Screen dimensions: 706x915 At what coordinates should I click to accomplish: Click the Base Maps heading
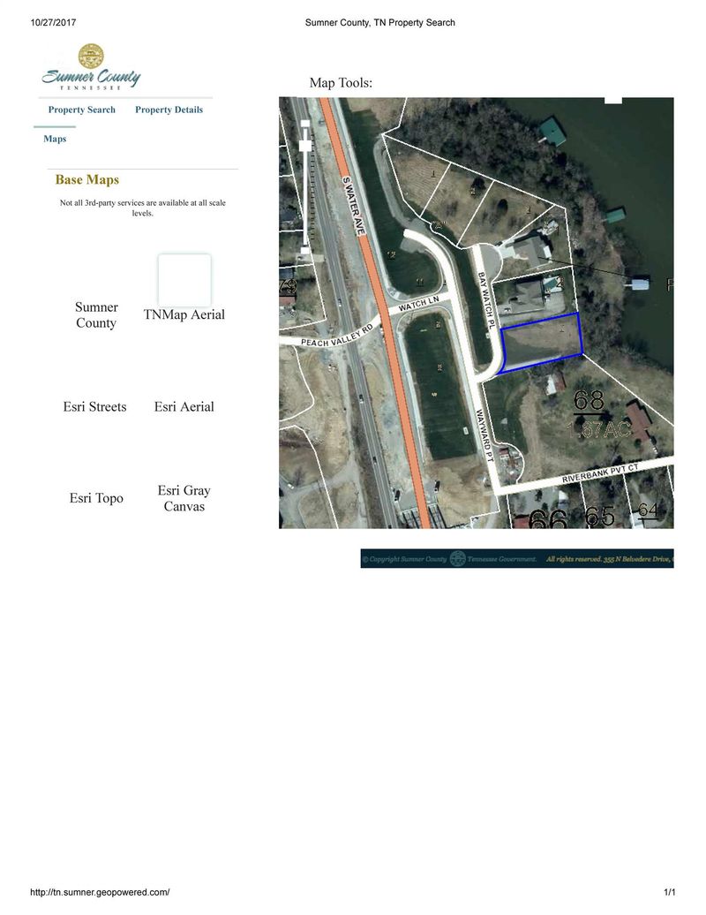(x=87, y=180)
